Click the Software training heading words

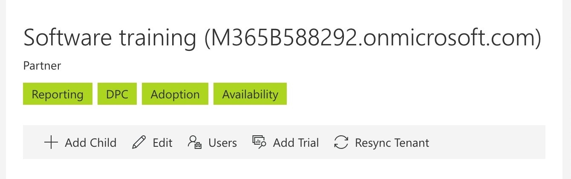click(109, 37)
